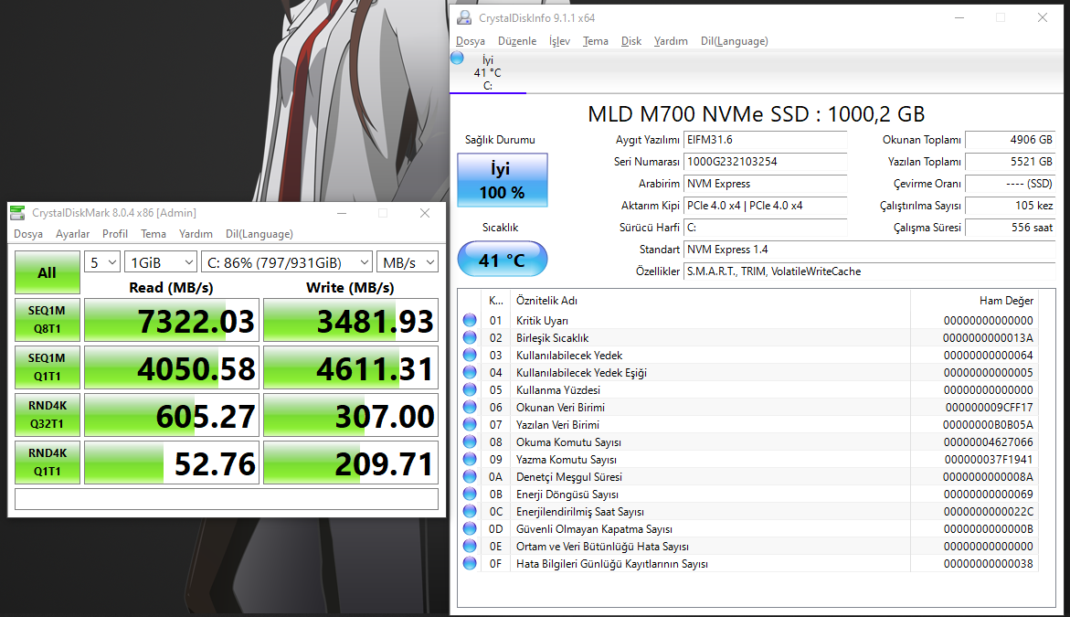Click the Yazılan Toplamı value 5521 GB
This screenshot has height=617, width=1070.
click(x=1010, y=161)
